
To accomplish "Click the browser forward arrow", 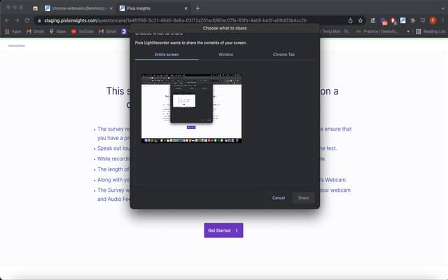I will pos(17,20).
